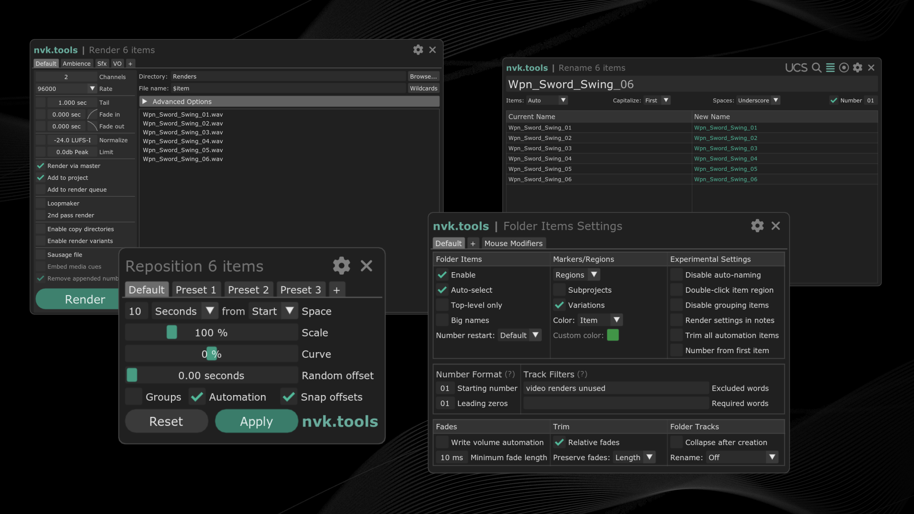Click the File name input field showing $item
The height and width of the screenshot is (514, 914).
pos(262,88)
